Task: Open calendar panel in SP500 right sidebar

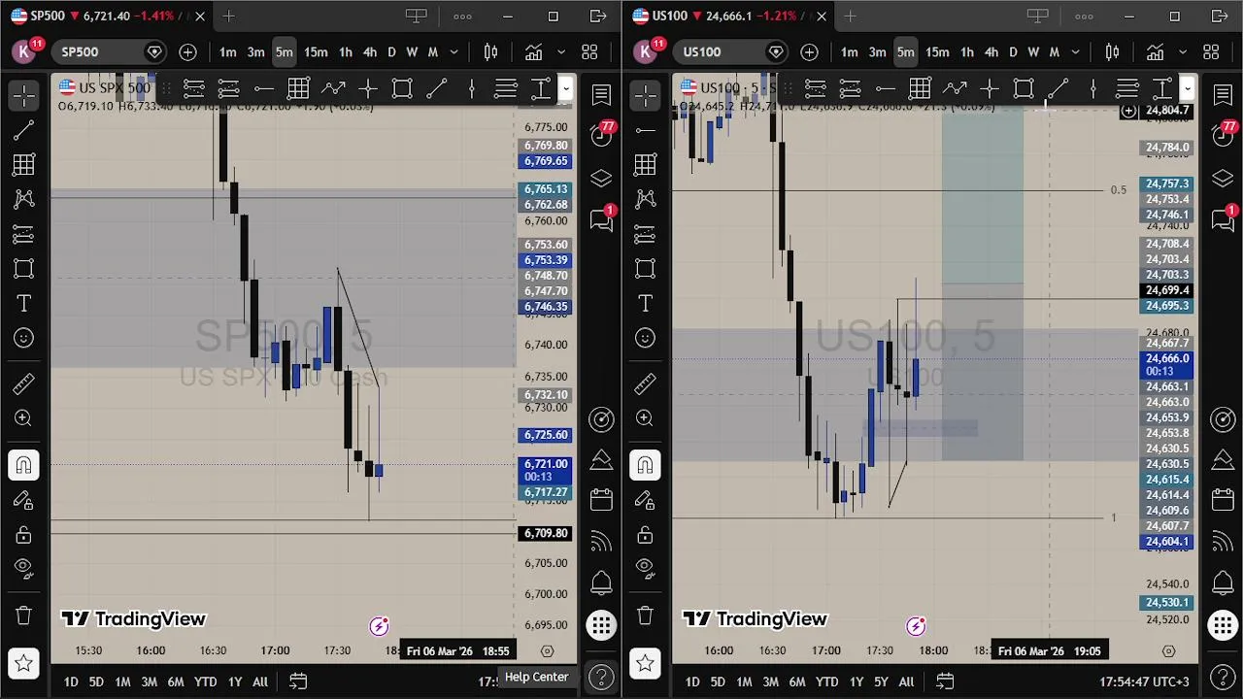Action: point(601,500)
